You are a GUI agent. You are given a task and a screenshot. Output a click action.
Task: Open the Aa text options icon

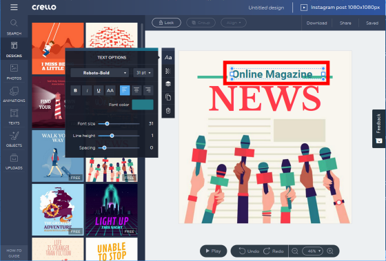168,58
